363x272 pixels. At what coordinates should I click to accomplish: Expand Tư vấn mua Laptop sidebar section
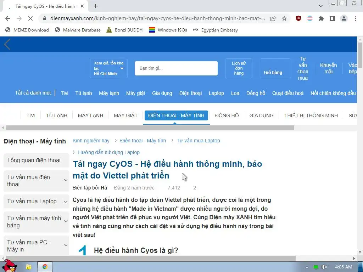[x=37, y=202]
